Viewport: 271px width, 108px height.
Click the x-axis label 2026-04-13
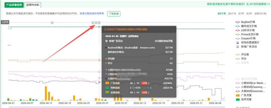click(46, 103)
